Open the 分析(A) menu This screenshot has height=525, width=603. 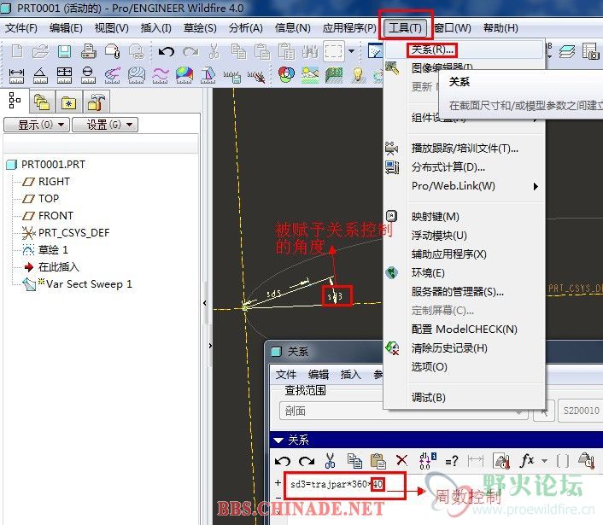[x=246, y=28]
